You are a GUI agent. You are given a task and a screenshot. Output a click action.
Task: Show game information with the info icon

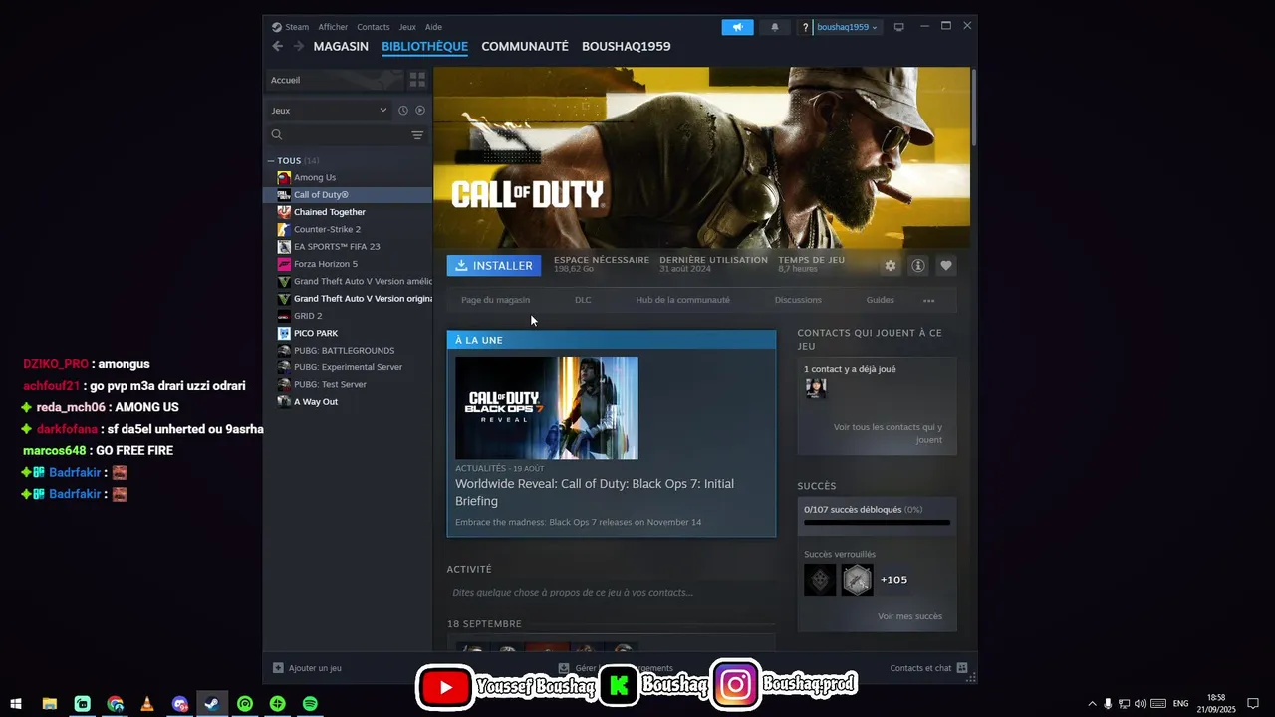pyautogui.click(x=918, y=266)
